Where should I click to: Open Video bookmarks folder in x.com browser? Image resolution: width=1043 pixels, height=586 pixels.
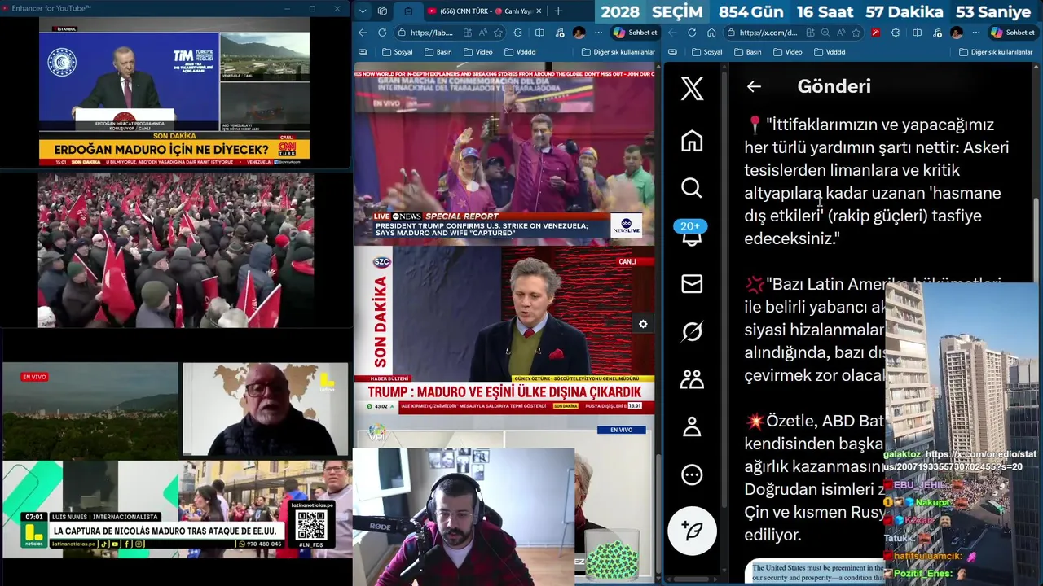tap(788, 52)
